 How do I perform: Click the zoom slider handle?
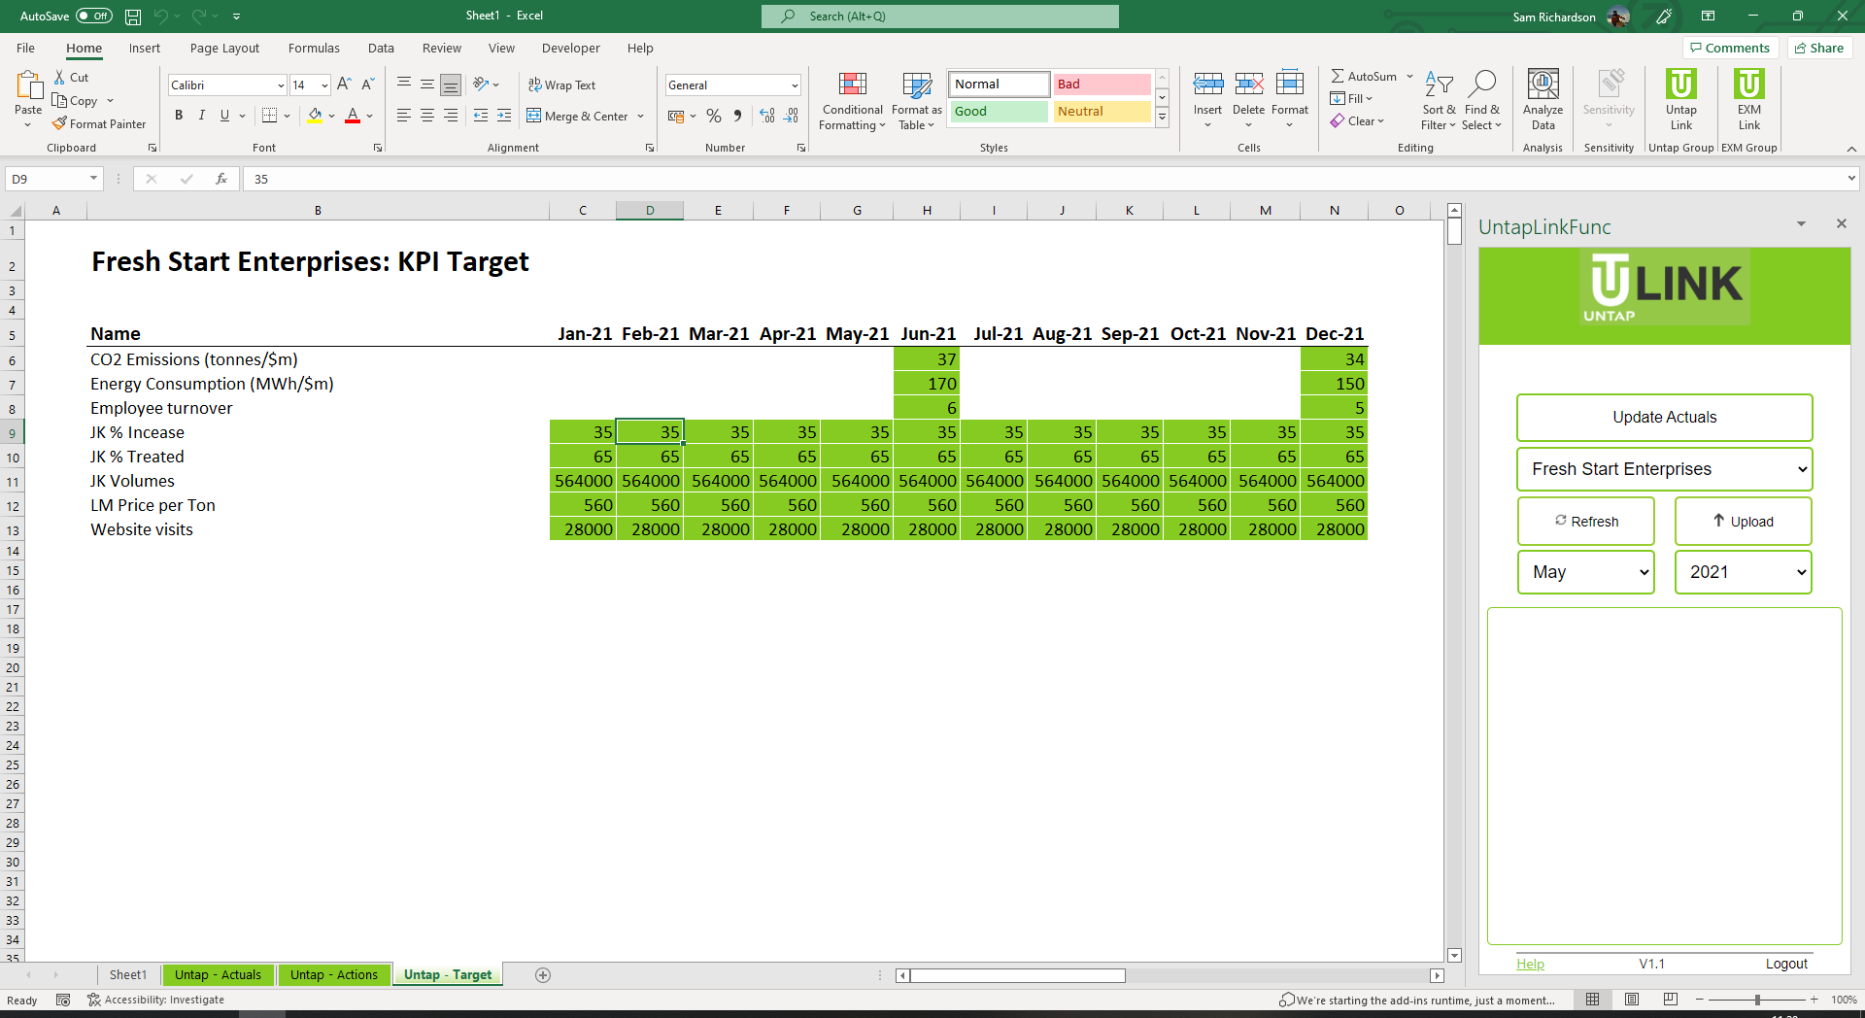point(1757,1000)
